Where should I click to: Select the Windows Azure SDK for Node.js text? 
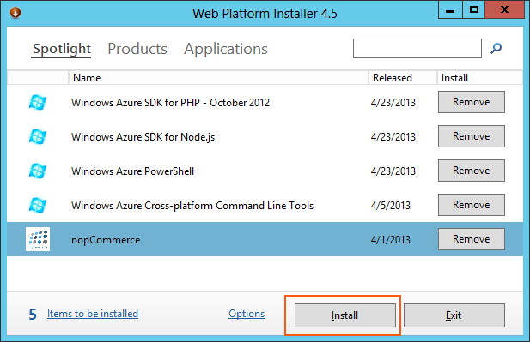[x=143, y=137]
